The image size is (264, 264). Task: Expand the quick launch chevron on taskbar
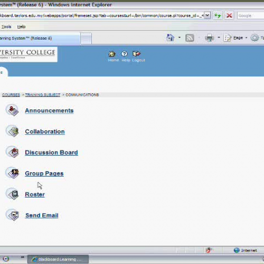[22, 257]
